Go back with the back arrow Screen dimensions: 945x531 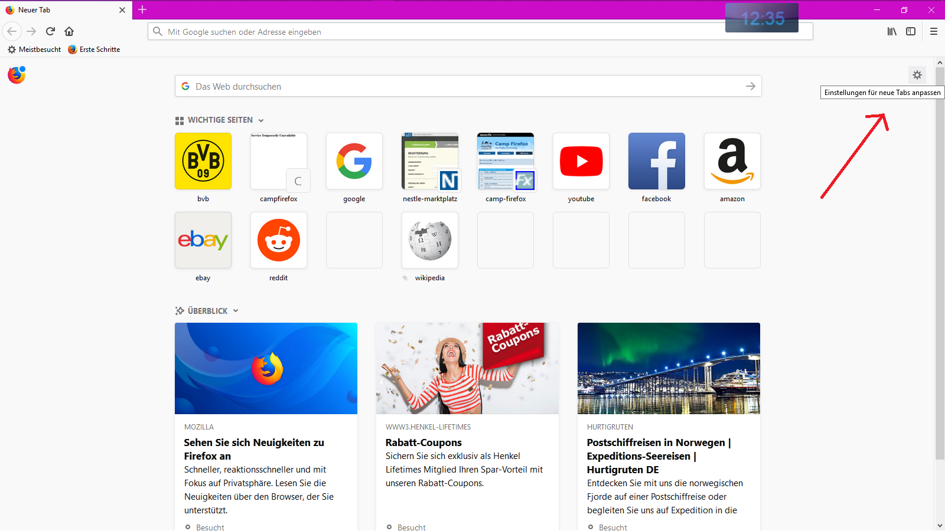coord(12,31)
